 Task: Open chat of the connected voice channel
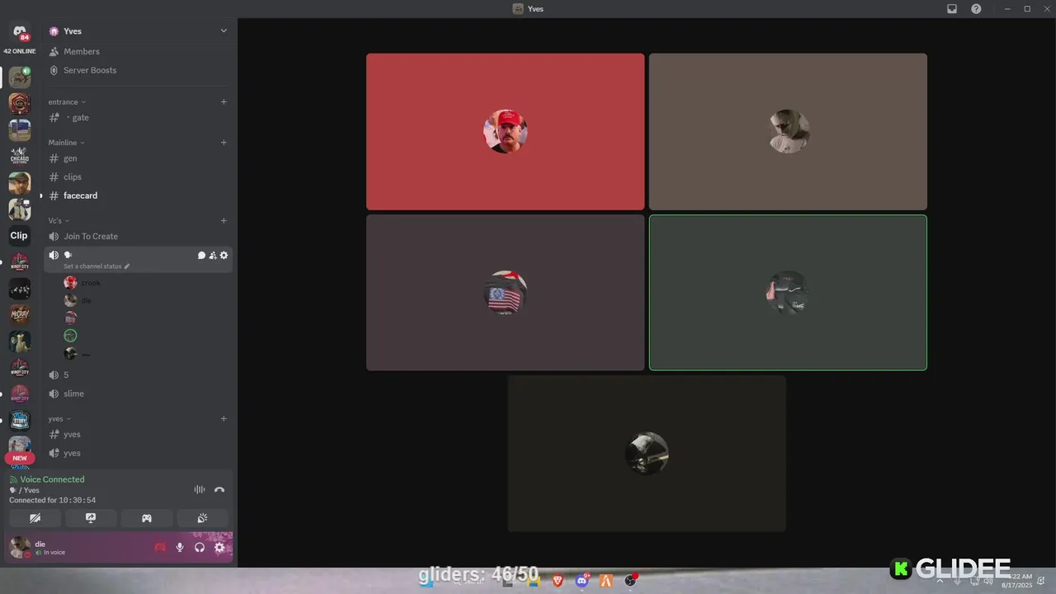pyautogui.click(x=201, y=256)
